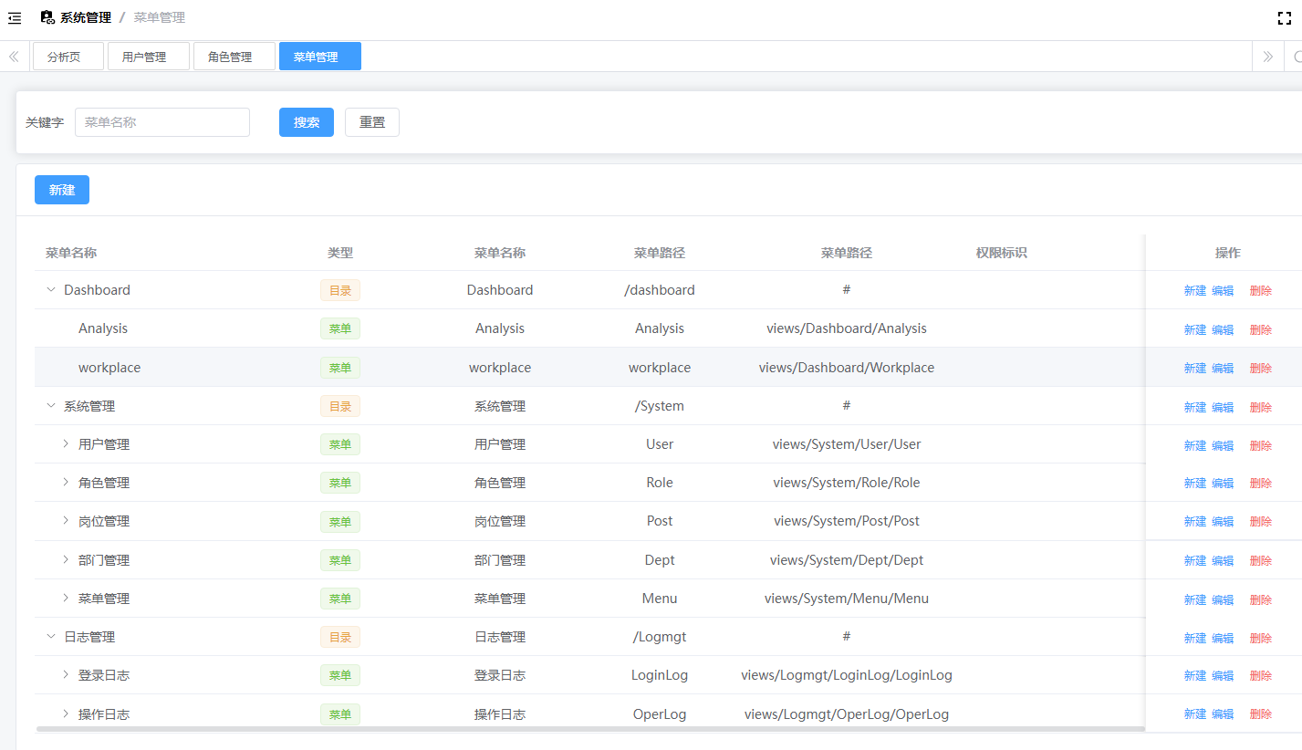Switch to the 分析页 tab
Image resolution: width=1302 pixels, height=750 pixels.
click(68, 57)
